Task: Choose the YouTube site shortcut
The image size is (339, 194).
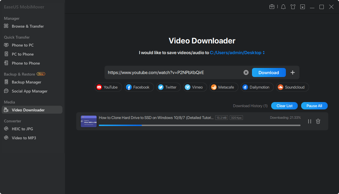Action: point(108,87)
